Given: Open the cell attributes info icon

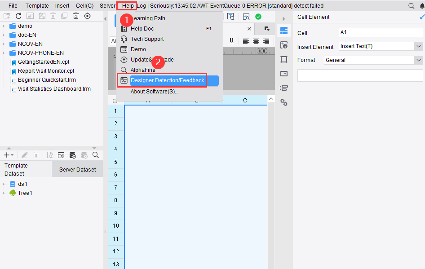Looking at the screenshot, I should point(284,45).
